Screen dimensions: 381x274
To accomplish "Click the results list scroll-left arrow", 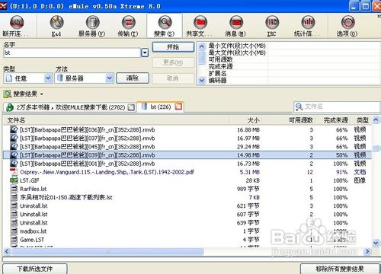I will pyautogui.click(x=7, y=251).
